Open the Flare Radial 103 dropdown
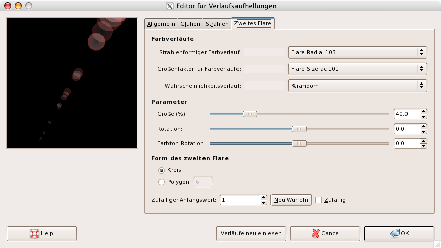 point(357,52)
